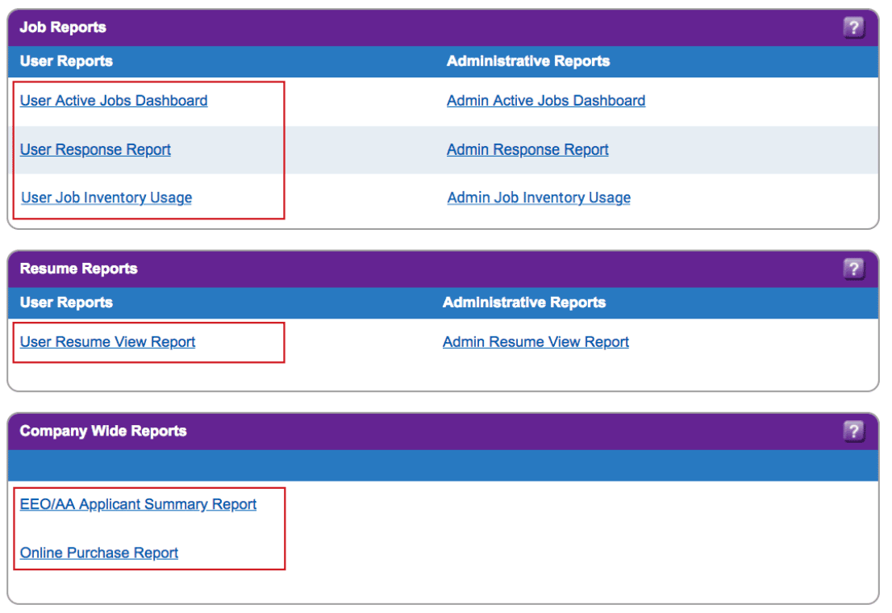Click Administrative Reports heading in Job Reports
892x613 pixels.
pos(528,61)
